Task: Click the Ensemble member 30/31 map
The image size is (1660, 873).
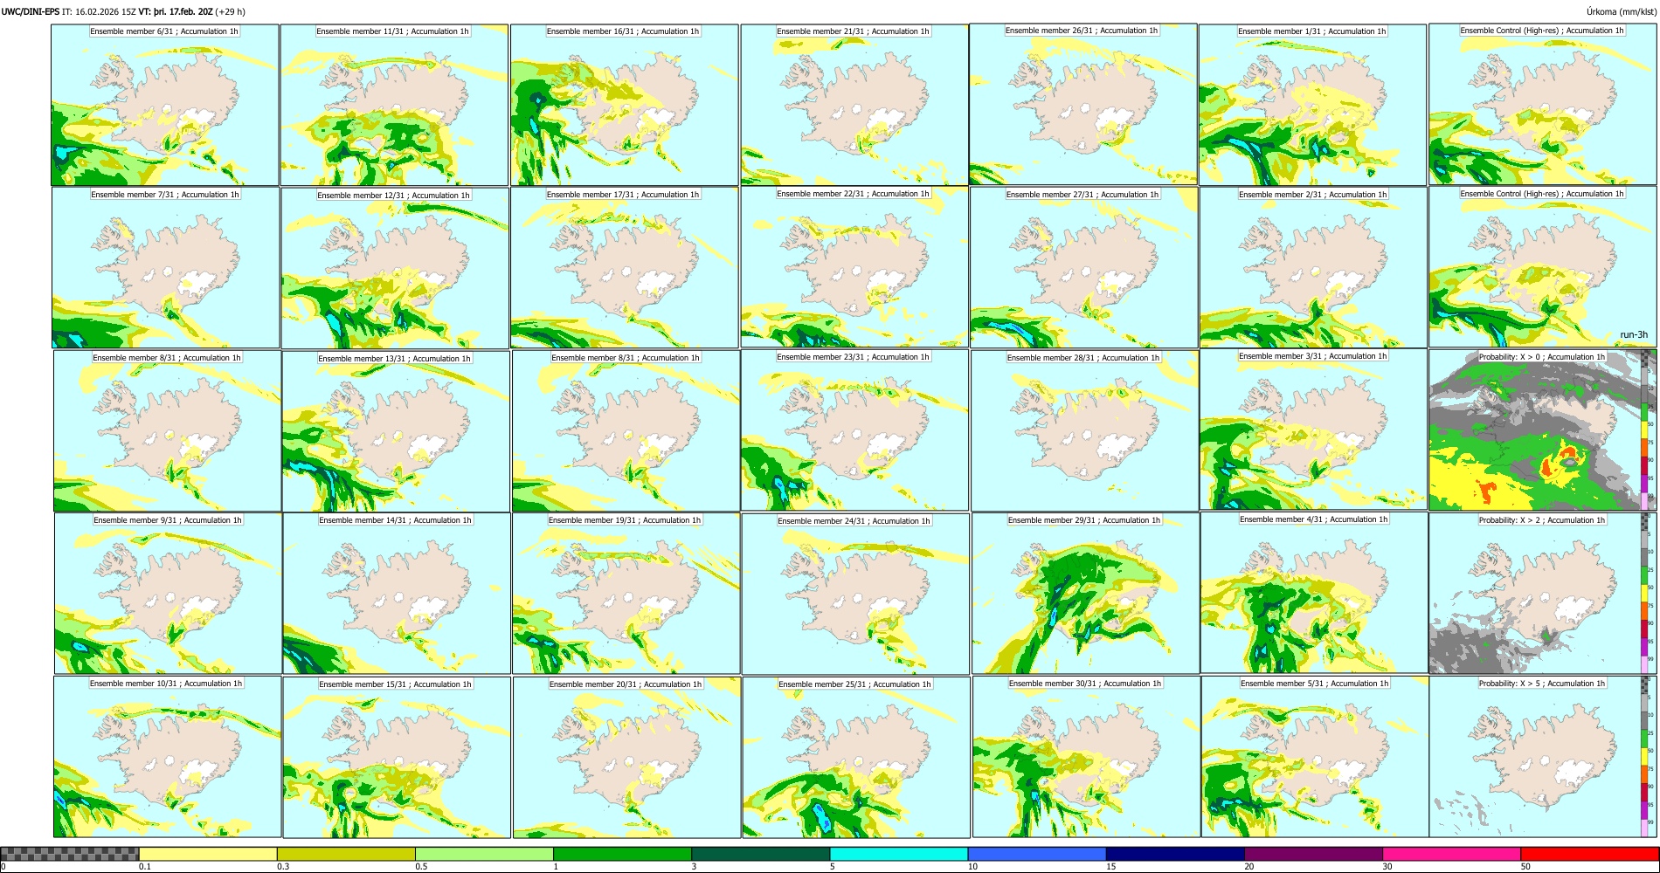Action: click(1086, 757)
